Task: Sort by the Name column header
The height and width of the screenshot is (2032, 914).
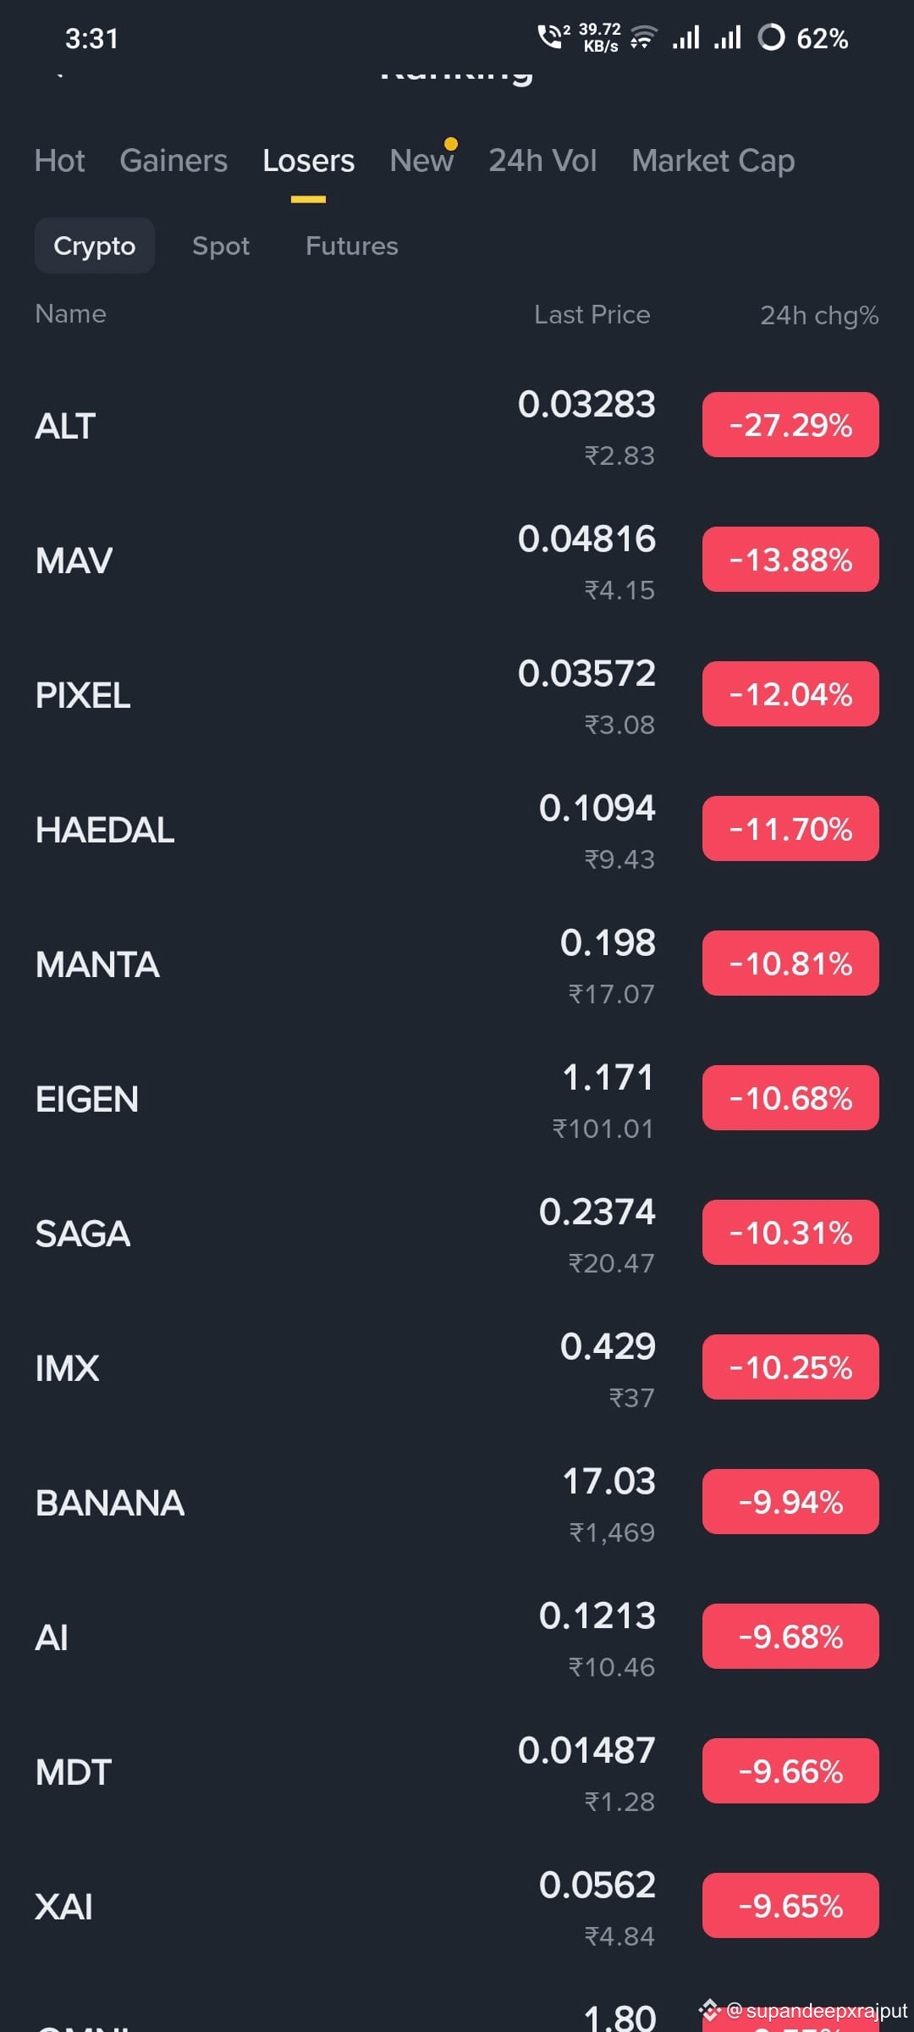Action: click(70, 314)
